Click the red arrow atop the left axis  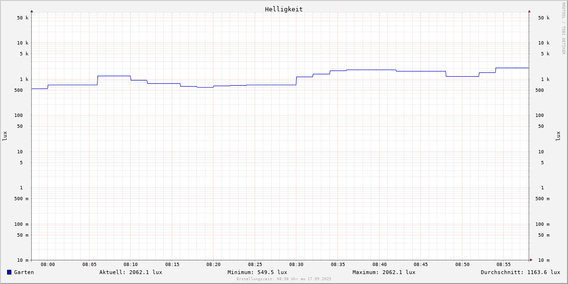pyautogui.click(x=32, y=11)
